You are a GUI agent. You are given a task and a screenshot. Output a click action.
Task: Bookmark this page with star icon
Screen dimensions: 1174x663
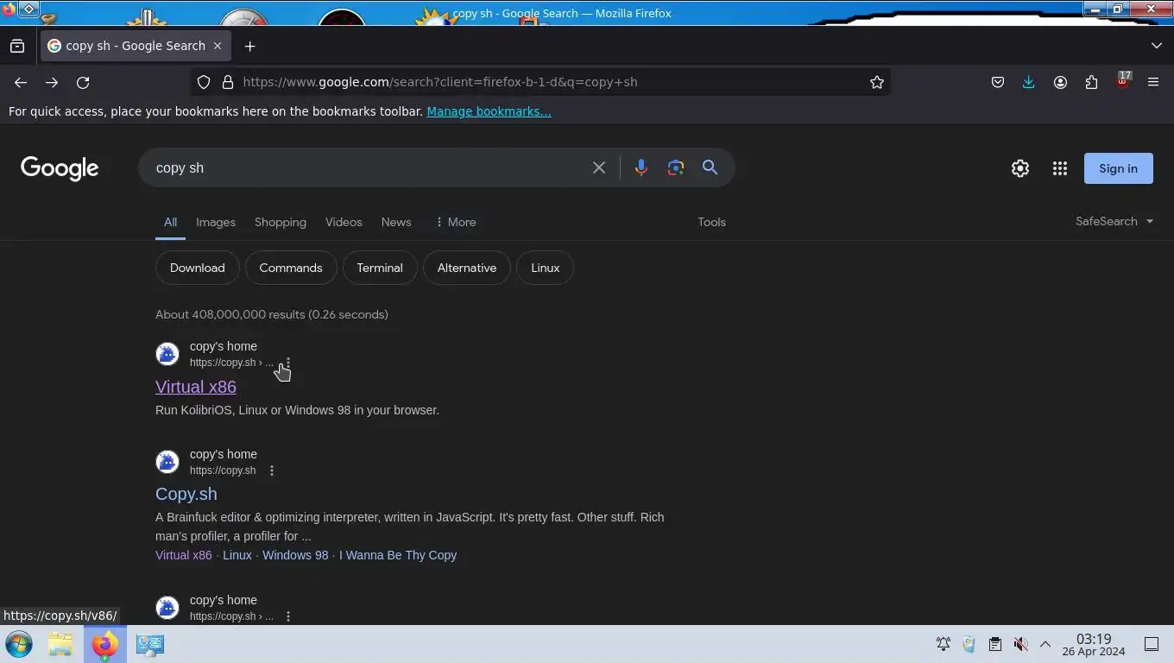877,82
